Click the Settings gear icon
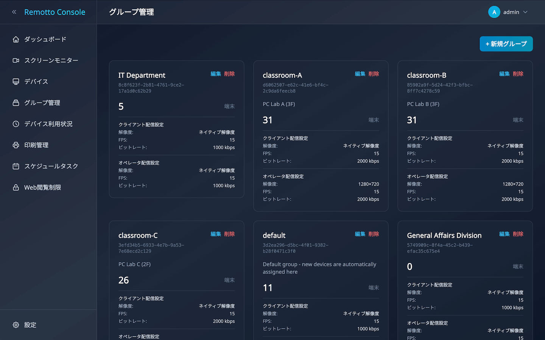This screenshot has width=545, height=340. (16, 325)
